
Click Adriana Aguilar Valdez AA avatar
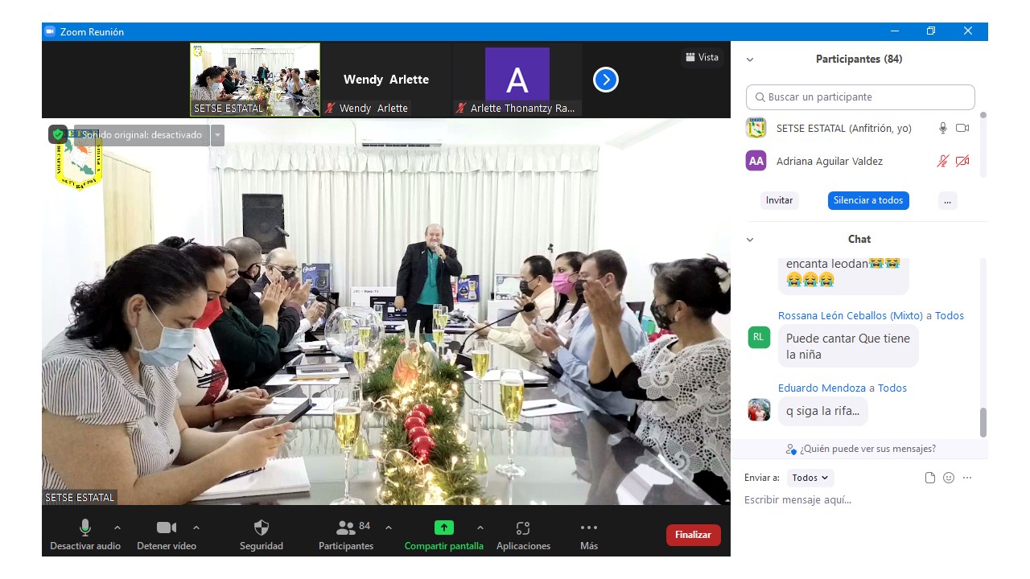tap(756, 161)
